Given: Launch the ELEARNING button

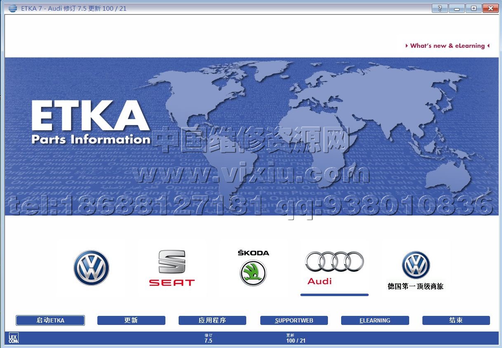Looking at the screenshot, I should [x=375, y=320].
